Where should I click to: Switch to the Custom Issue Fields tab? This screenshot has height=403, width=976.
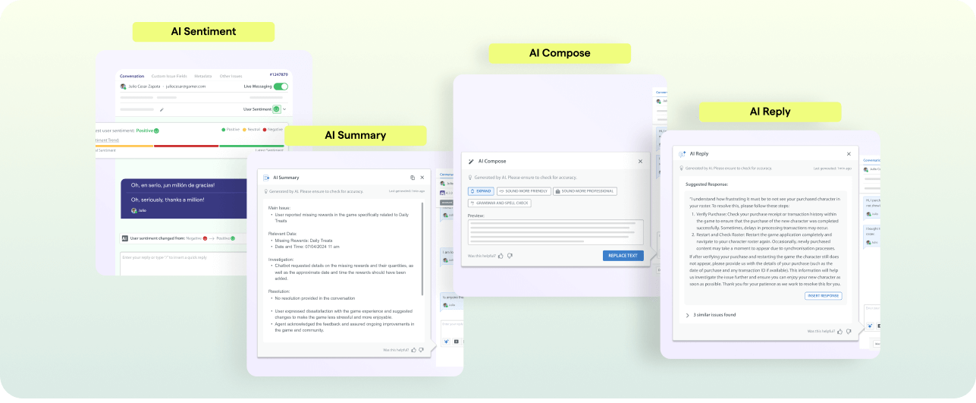pos(169,76)
